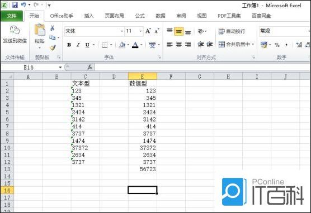Click the Percent Style icon
311x213 pixels.
tap(277, 45)
